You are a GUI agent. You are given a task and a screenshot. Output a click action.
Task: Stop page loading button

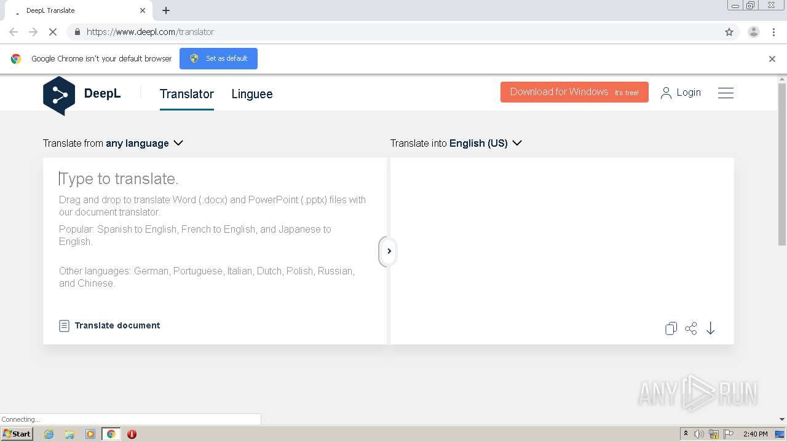[53, 32]
